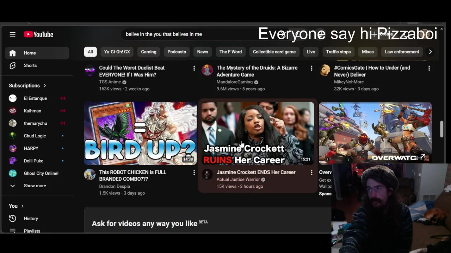This screenshot has height=253, width=451.
Task: Go to MikeyNohMore channel name
Action: click(348, 82)
